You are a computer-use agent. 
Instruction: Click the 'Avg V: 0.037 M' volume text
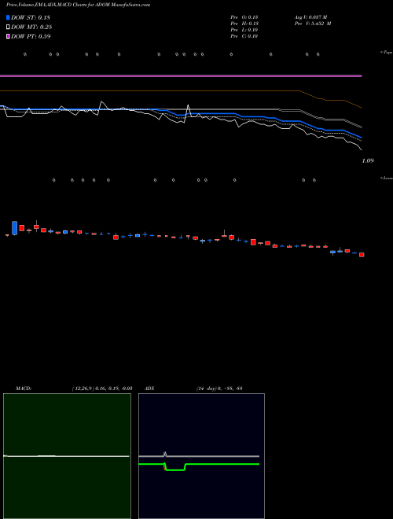310,17
